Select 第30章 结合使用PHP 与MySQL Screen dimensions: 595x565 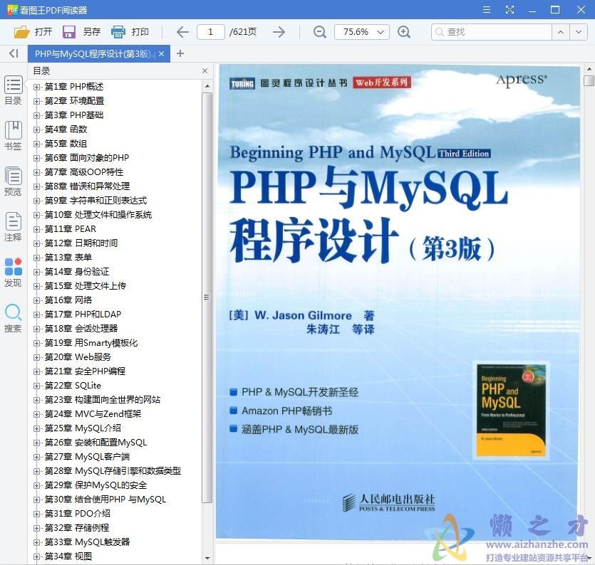pos(105,500)
